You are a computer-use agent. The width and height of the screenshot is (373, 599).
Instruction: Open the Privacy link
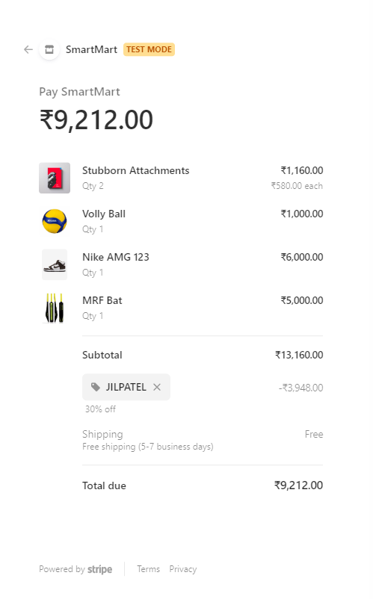(x=183, y=569)
